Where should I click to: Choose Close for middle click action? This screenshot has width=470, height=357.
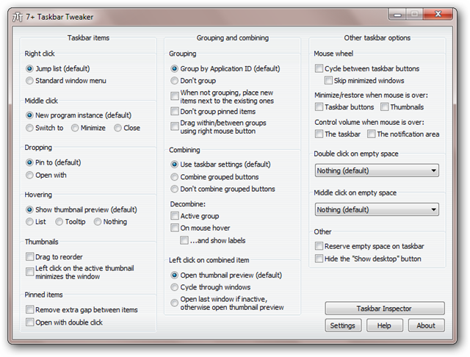[118, 128]
